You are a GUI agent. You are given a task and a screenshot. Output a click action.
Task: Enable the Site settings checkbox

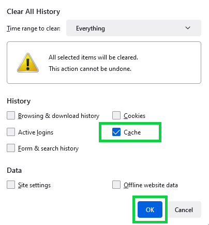pos(11,185)
